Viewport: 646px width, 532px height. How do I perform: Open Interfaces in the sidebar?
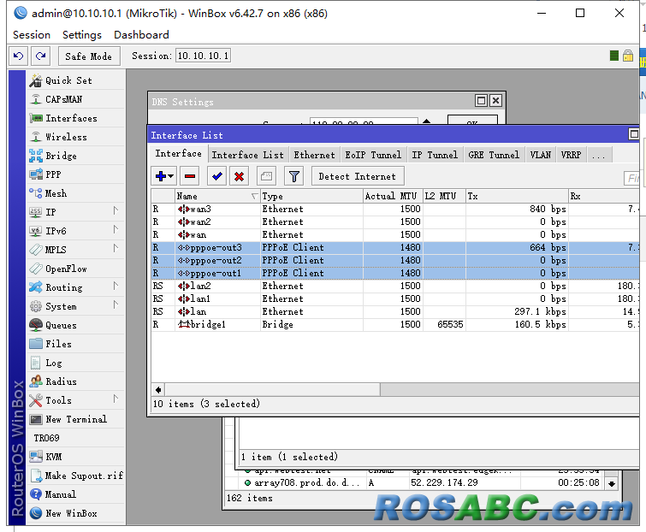click(76, 118)
